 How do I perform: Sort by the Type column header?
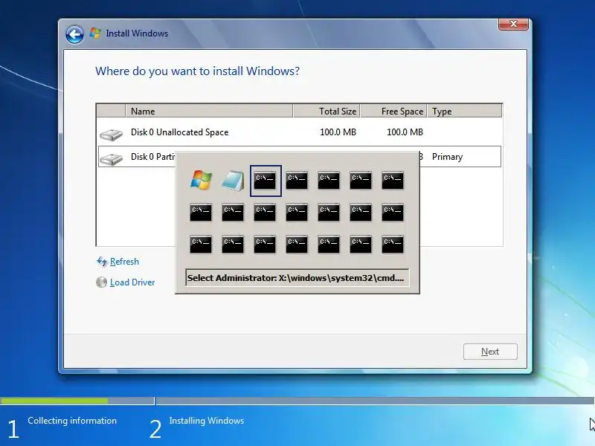pos(464,111)
